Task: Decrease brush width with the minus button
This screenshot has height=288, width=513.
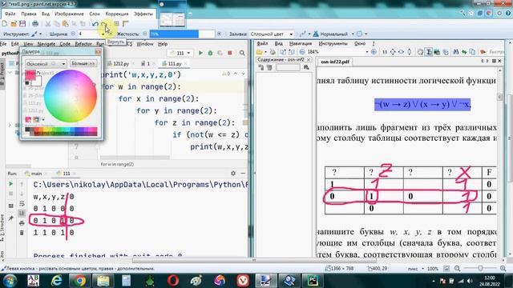Action: 73,34
